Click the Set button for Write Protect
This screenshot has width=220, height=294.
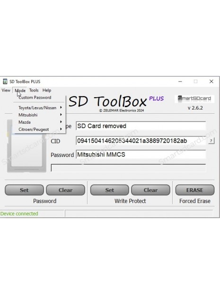click(110, 190)
